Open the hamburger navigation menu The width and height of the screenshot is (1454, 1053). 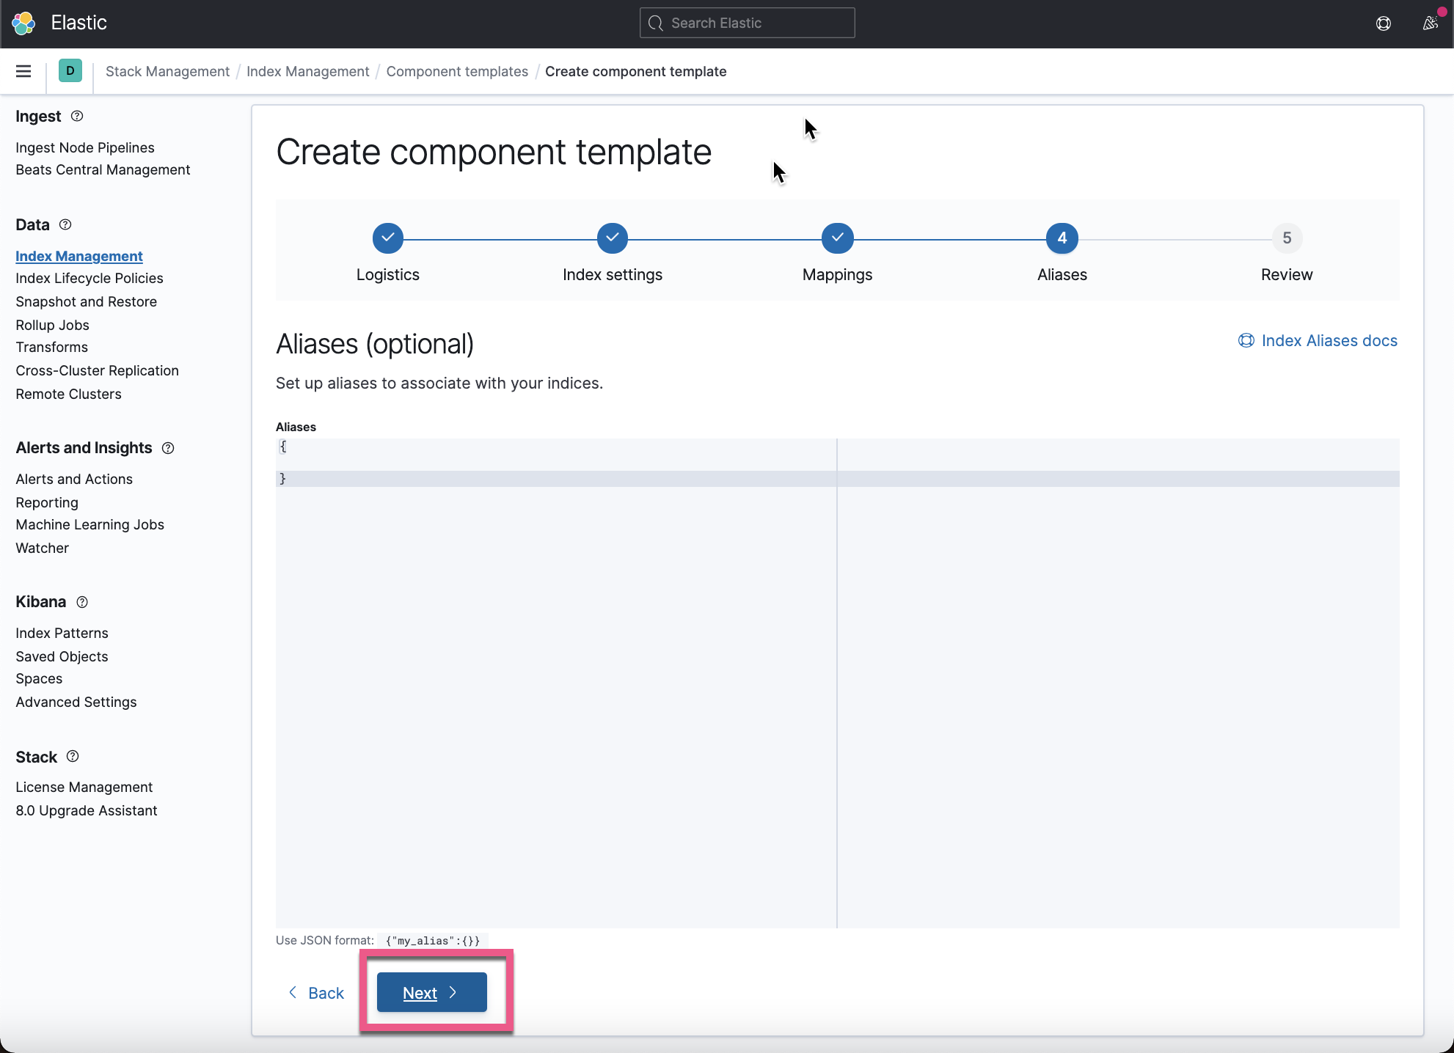point(23,71)
